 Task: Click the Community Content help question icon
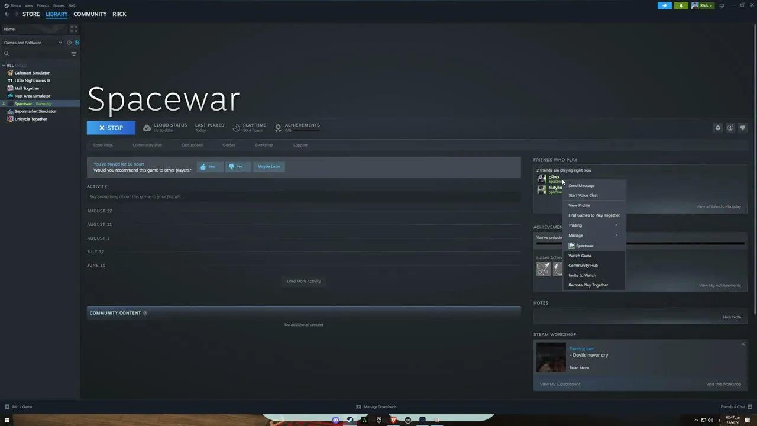(145, 313)
